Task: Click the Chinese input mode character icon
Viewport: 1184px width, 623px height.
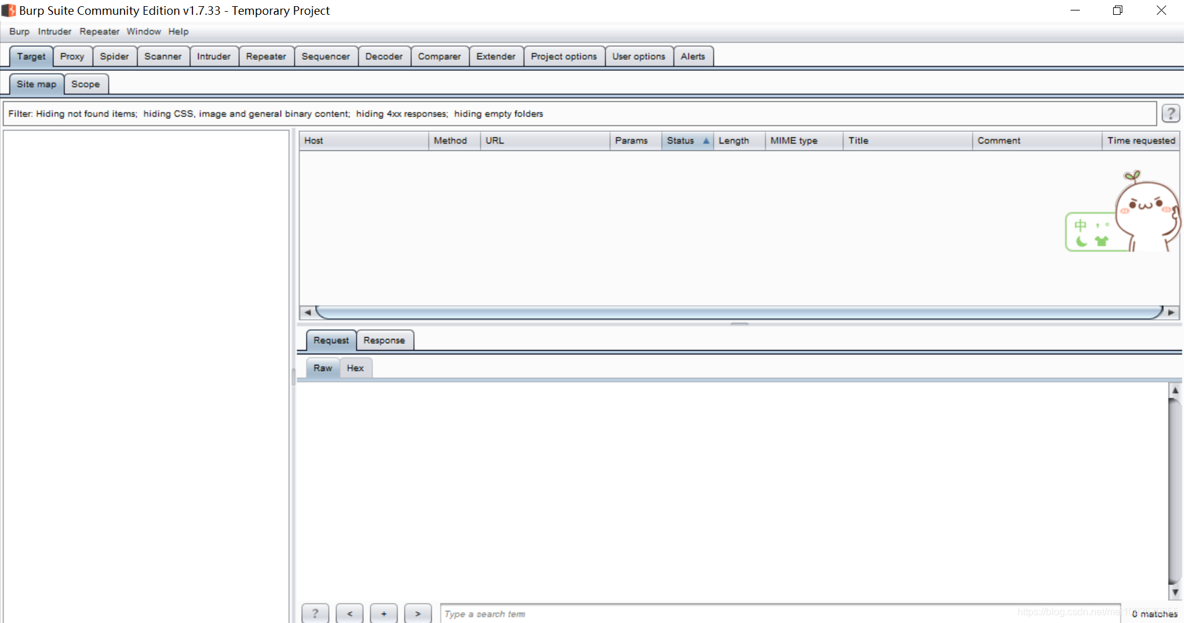Action: 1080,225
